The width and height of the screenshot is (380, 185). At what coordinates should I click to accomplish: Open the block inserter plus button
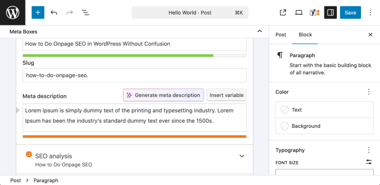point(38,13)
